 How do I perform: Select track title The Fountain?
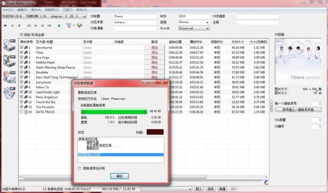[45, 107]
